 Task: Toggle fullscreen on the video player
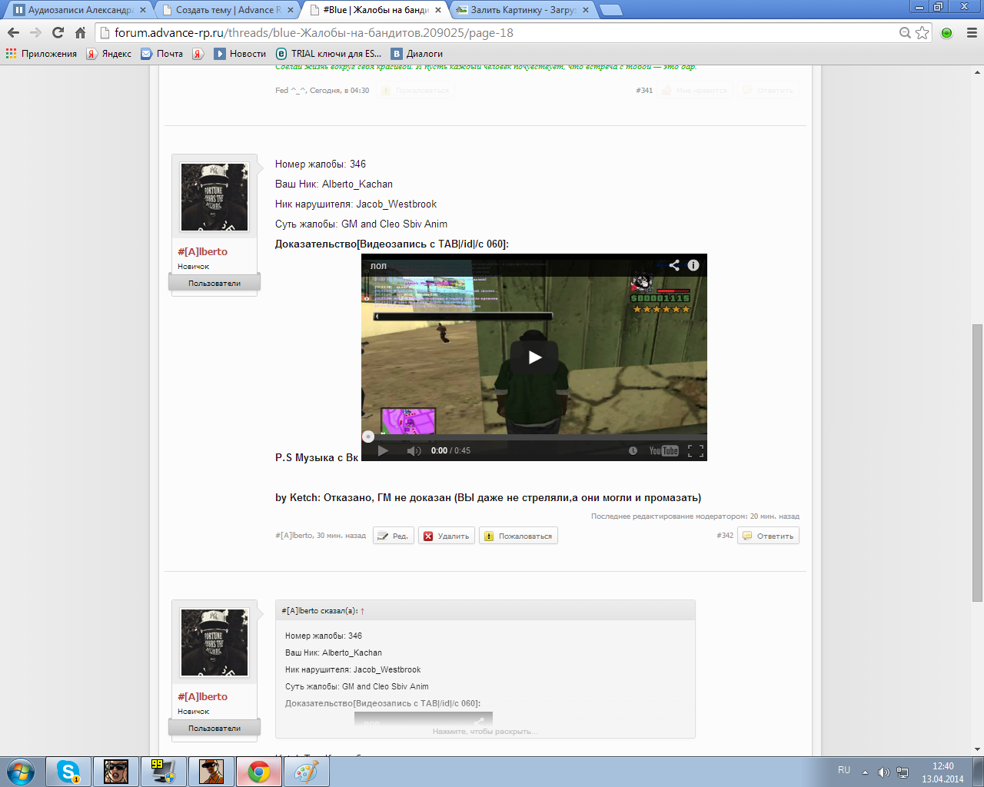[696, 450]
